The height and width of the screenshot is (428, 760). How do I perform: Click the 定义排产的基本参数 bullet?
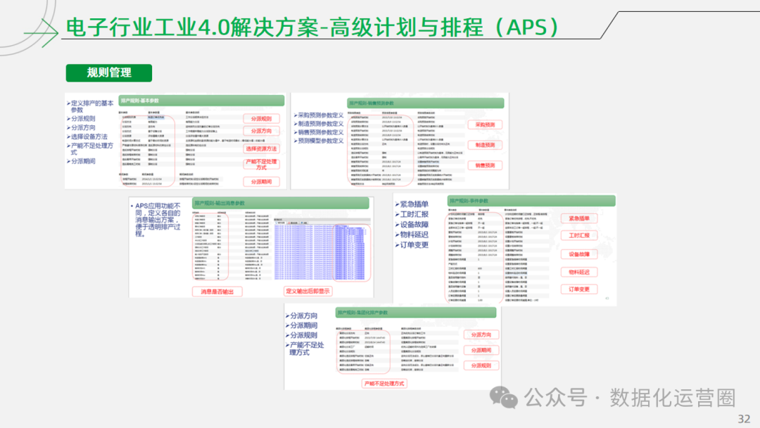point(90,106)
